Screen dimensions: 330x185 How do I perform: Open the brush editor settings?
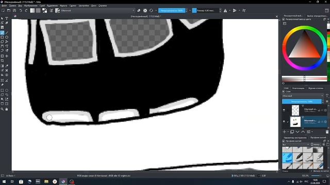51,10
